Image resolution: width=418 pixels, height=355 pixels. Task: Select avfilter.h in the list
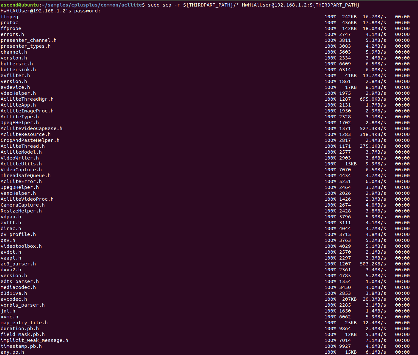pyautogui.click(x=15, y=76)
